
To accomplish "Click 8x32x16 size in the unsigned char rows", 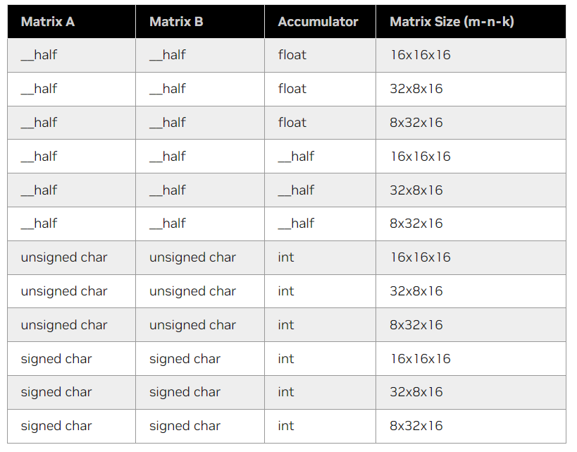I will click(x=416, y=325).
